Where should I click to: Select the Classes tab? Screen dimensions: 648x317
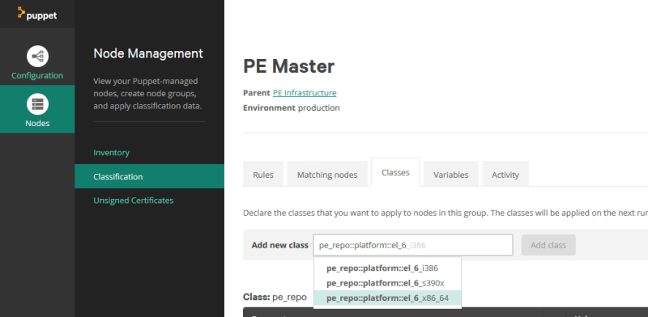(395, 172)
